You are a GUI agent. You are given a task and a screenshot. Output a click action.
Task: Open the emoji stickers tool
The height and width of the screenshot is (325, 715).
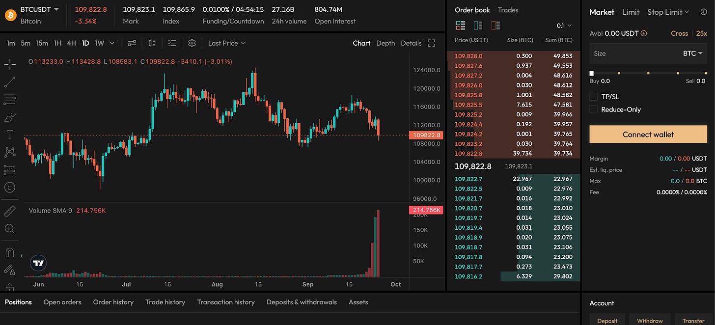pos(10,188)
